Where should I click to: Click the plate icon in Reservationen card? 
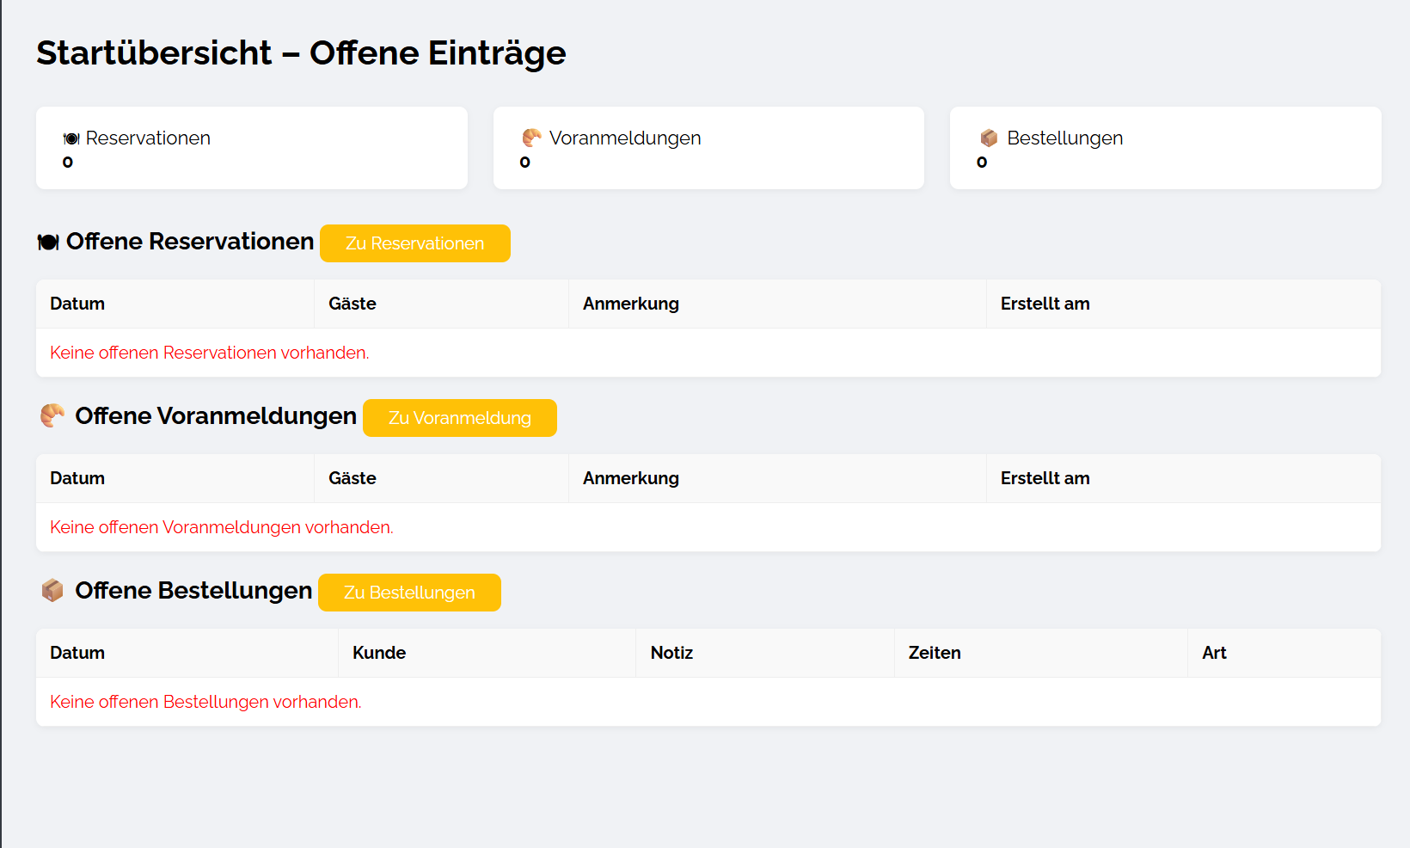pyautogui.click(x=71, y=138)
